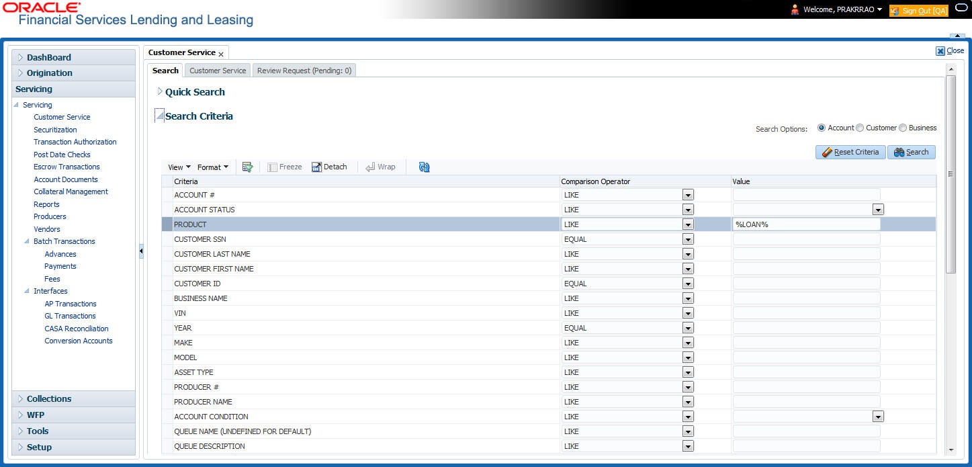The height and width of the screenshot is (467, 972).
Task: Click the refresh icon in table toolbar
Action: click(424, 167)
